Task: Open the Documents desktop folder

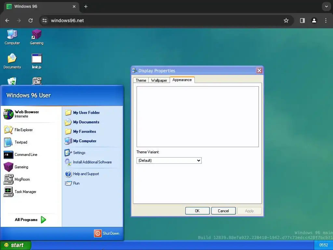Action: [12, 61]
